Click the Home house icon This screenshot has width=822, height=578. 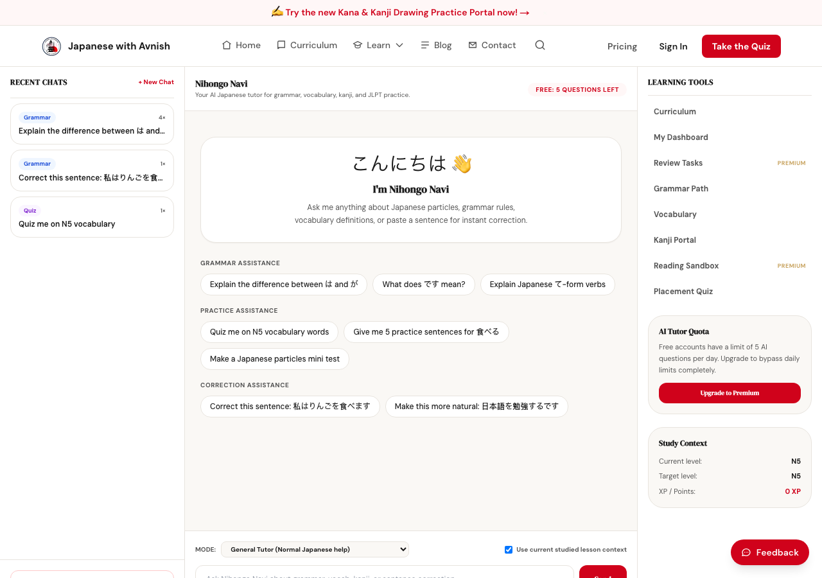click(227, 45)
